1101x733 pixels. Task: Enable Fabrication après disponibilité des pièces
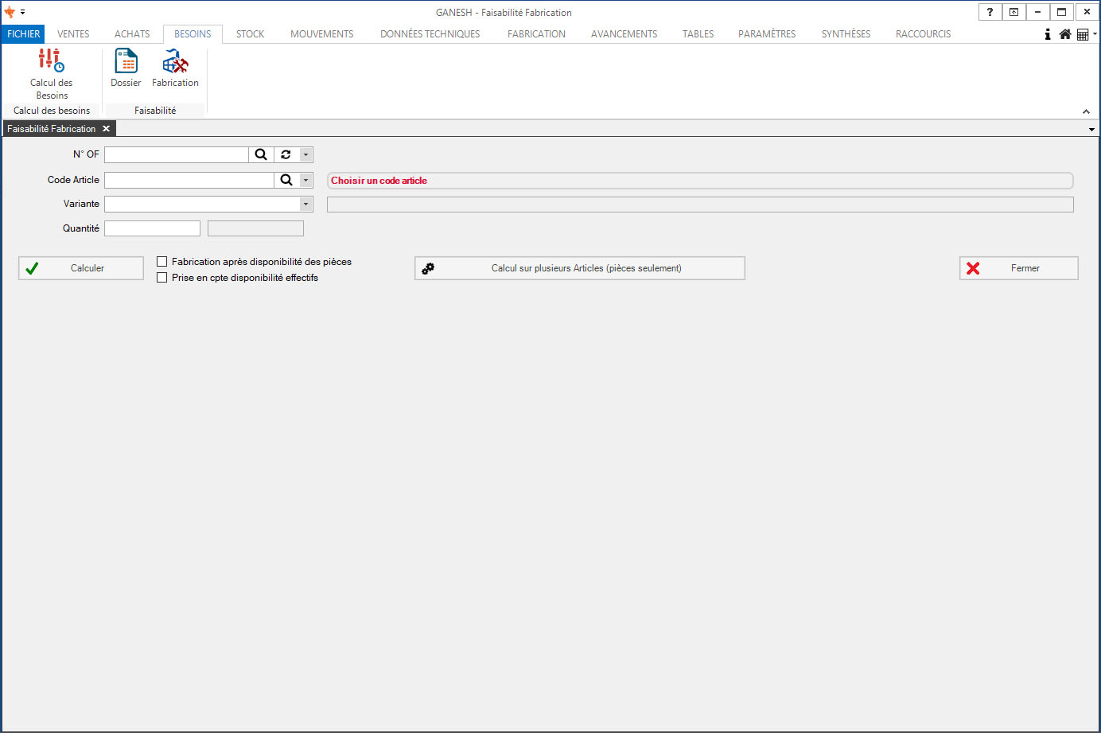162,262
